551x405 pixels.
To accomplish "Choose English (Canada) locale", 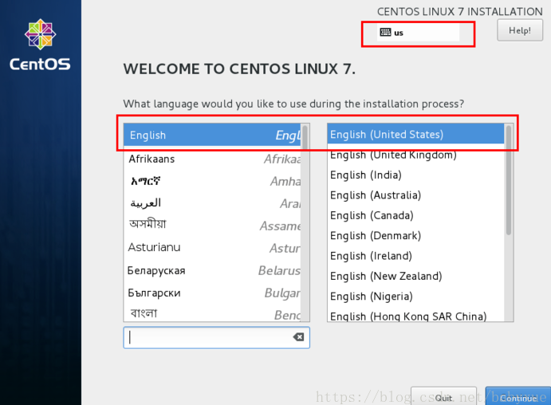I will tap(415, 215).
